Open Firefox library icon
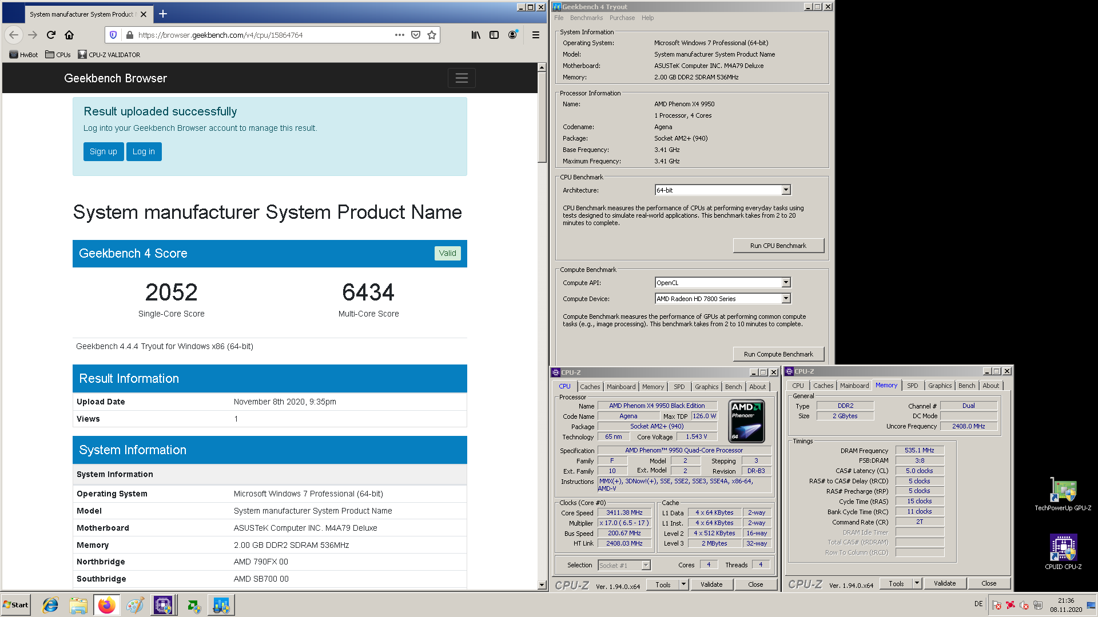Screen dimensions: 1098x617 tap(476, 35)
